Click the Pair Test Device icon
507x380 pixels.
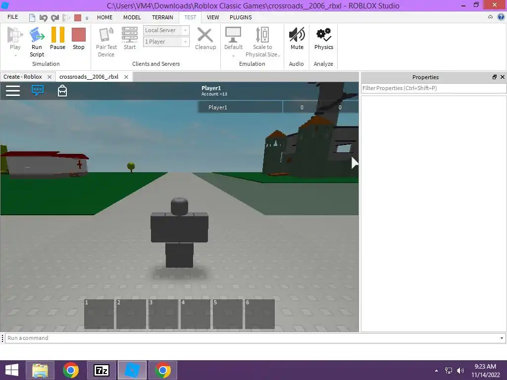coord(106,35)
